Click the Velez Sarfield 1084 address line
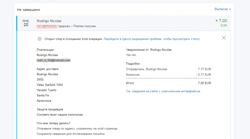This screenshot has width=250, height=139. pyautogui.click(x=49, y=85)
